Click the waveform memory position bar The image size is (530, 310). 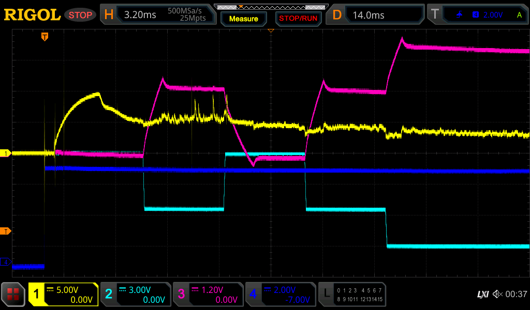tap(270, 7)
